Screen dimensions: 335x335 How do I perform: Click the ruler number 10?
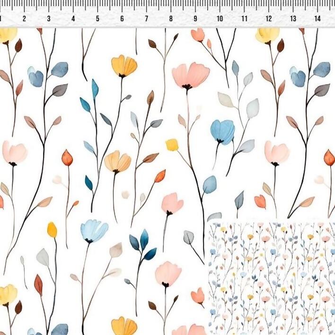click(x=220, y=19)
